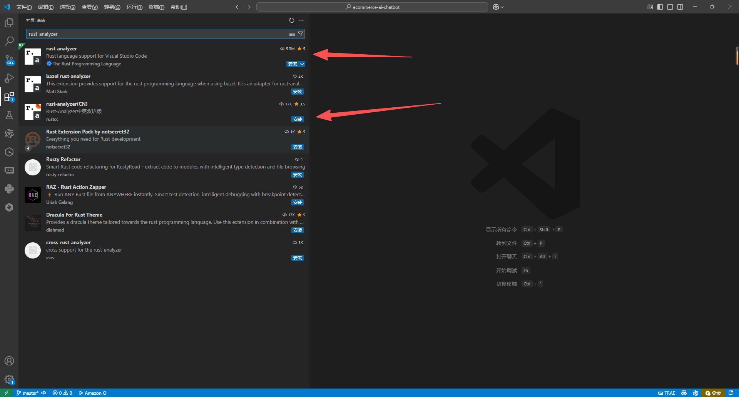This screenshot has width=739, height=397.
Task: Click the 登录 sign-in status item
Action: pyautogui.click(x=713, y=393)
